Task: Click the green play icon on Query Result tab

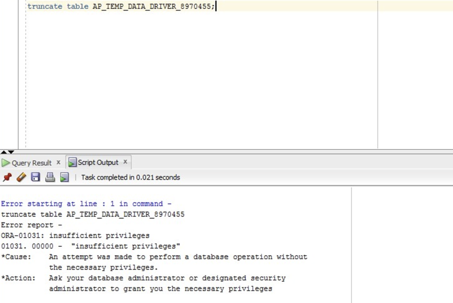Action: point(5,163)
